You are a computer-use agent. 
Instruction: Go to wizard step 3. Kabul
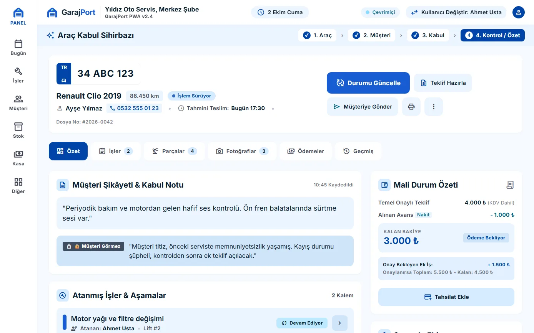click(x=428, y=35)
